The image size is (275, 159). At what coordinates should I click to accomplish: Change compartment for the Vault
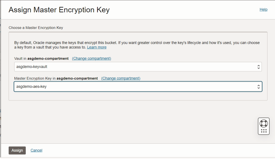[91, 58]
